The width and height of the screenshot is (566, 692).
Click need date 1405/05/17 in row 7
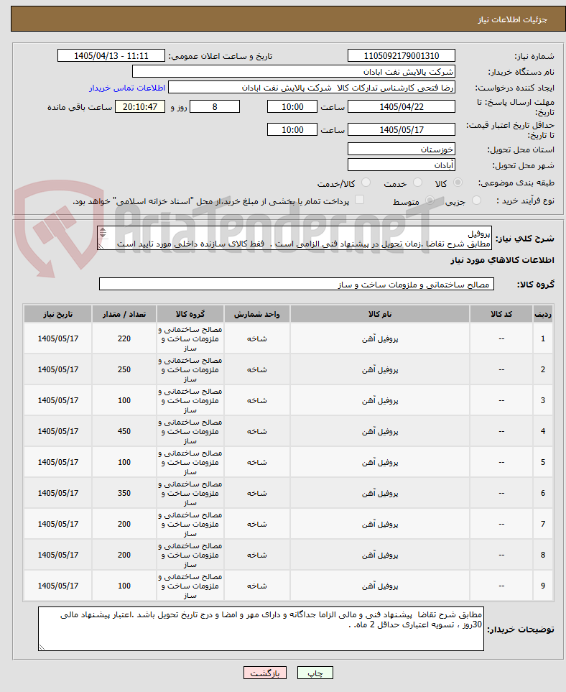[x=57, y=524]
